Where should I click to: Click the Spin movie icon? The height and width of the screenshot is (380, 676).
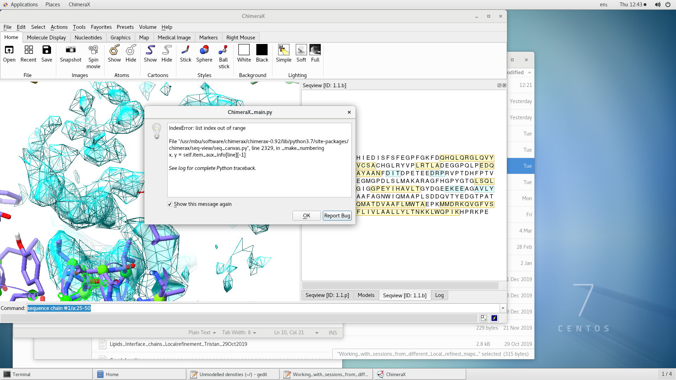pos(93,50)
